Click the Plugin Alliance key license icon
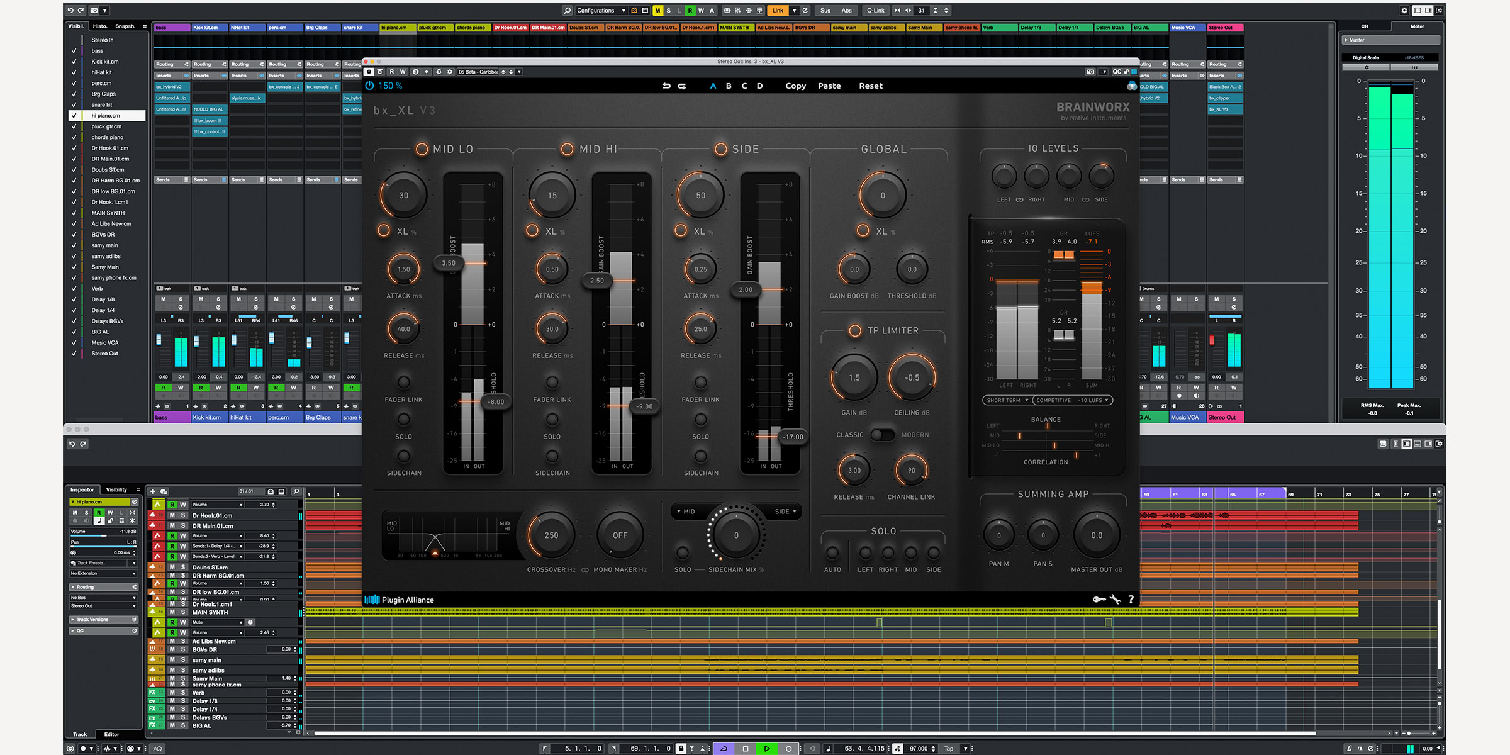 pyautogui.click(x=1099, y=600)
